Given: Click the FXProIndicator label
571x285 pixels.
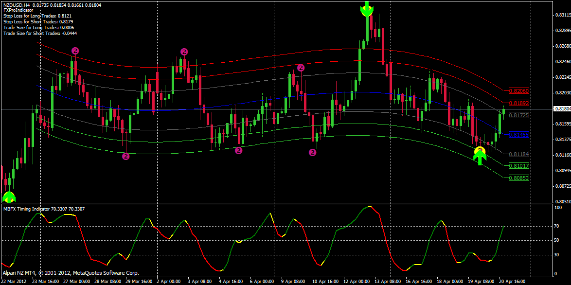Looking at the screenshot, I should (18, 11).
